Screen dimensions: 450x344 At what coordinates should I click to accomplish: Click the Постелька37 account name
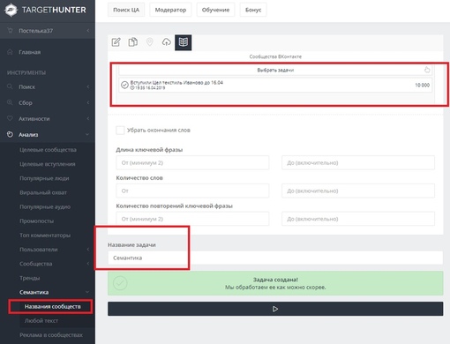(x=36, y=31)
